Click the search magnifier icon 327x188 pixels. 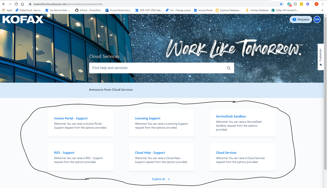(228, 68)
